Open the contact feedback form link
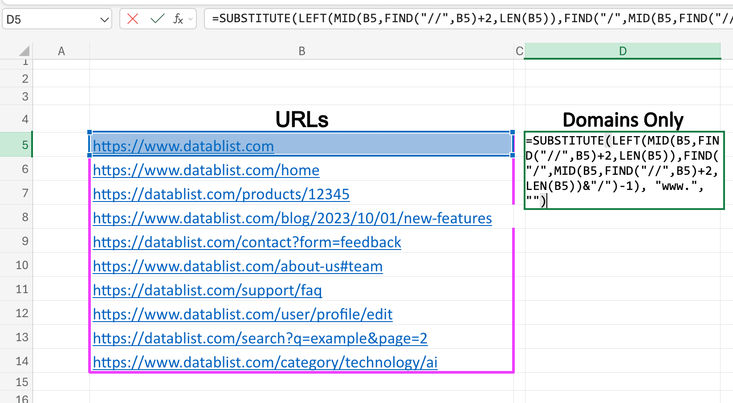This screenshot has width=733, height=403. [x=247, y=242]
